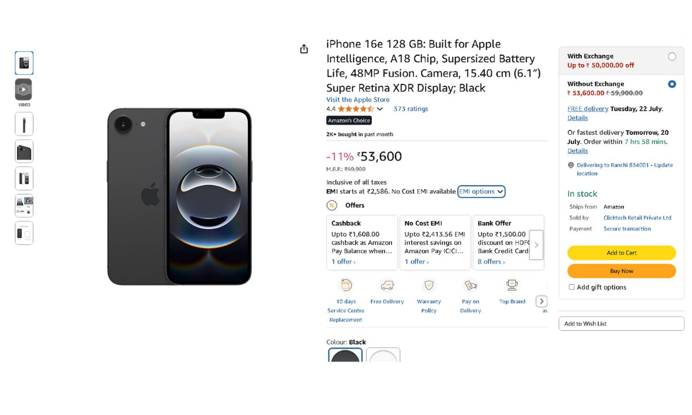Viewport: 692px width, 415px height.
Task: Click the 10 days Service Centre Replacement icon
Action: [345, 285]
